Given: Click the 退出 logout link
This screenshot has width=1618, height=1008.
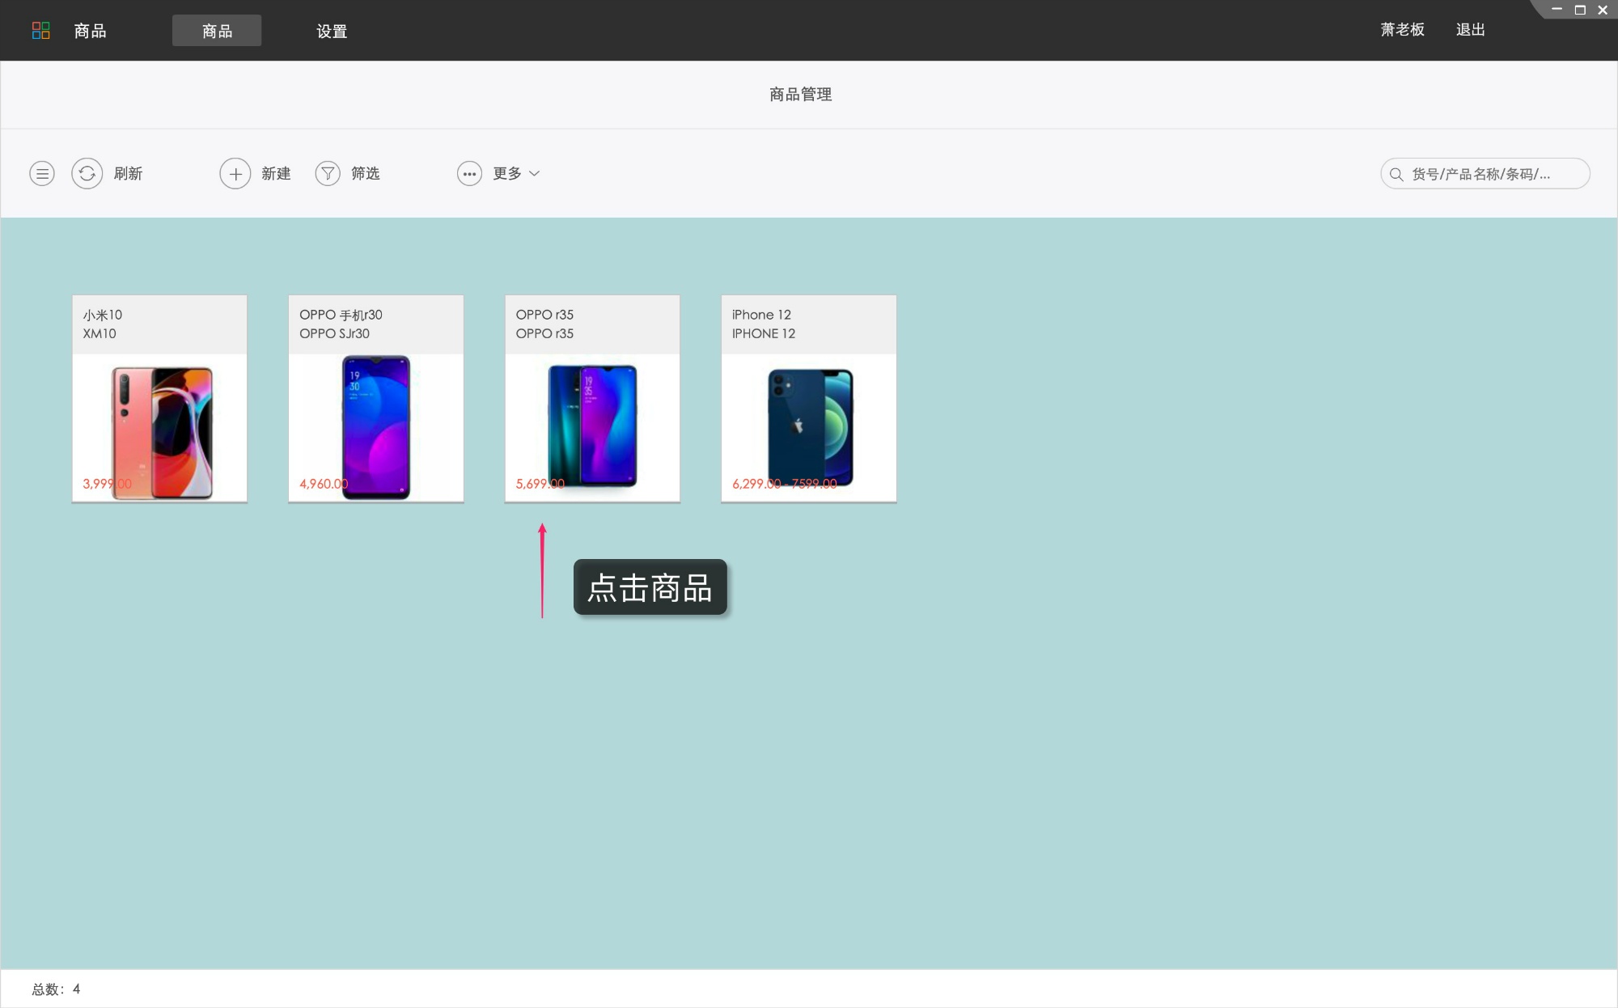Looking at the screenshot, I should click(x=1470, y=30).
